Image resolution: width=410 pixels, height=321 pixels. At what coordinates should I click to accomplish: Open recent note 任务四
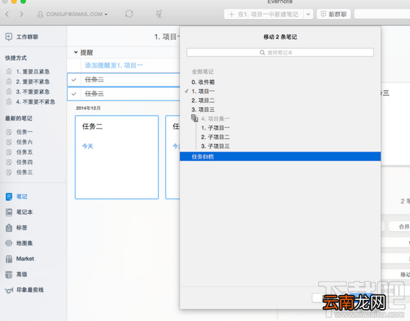click(x=20, y=162)
